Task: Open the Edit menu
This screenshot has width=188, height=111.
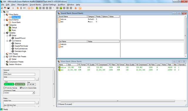Action: click(8, 5)
